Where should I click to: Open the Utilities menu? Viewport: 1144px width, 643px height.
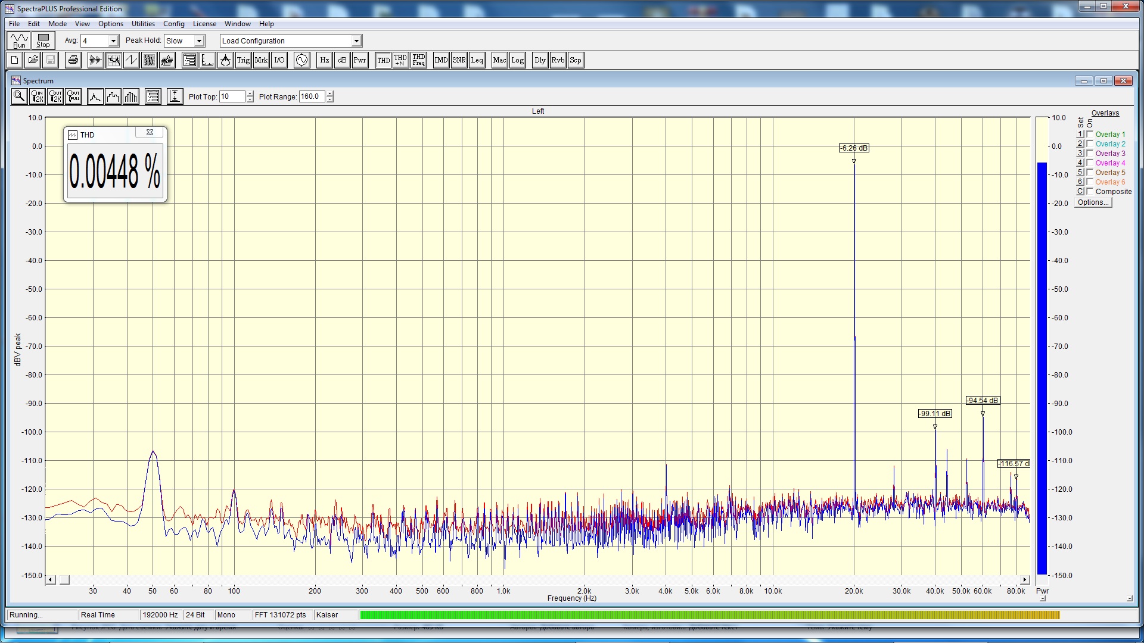click(x=143, y=24)
